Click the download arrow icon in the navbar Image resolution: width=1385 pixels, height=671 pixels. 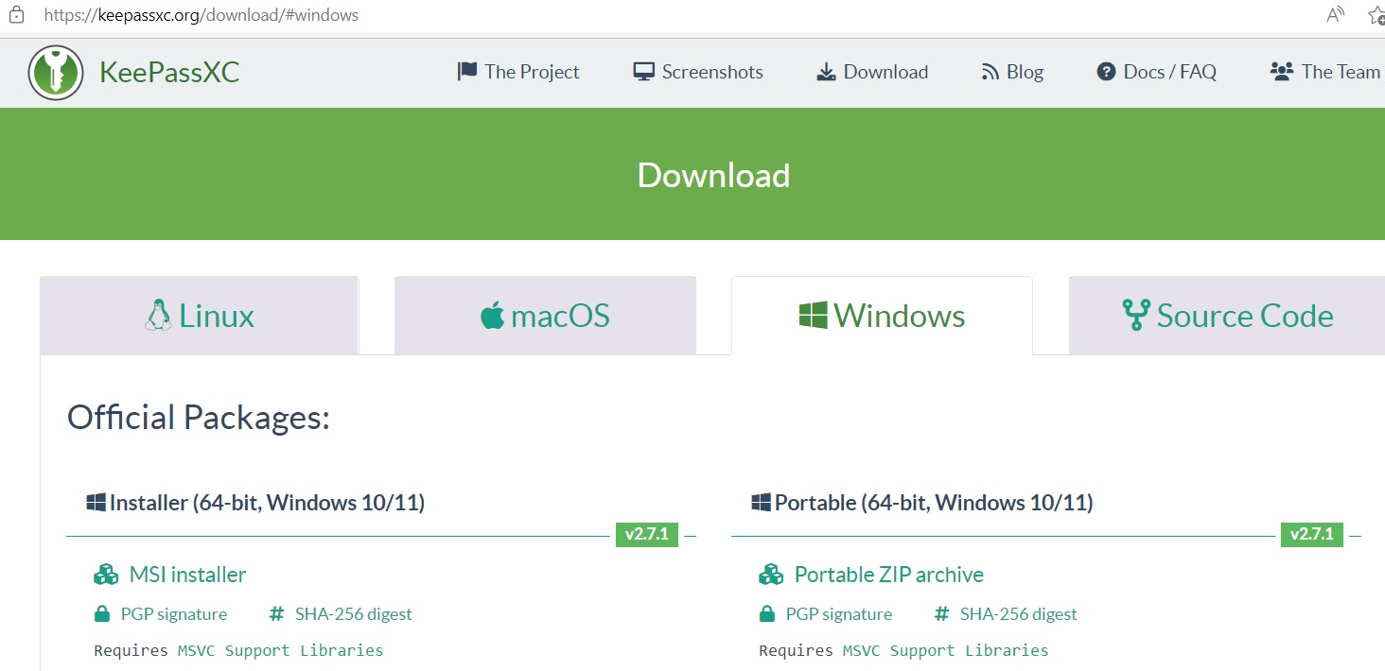tap(826, 72)
